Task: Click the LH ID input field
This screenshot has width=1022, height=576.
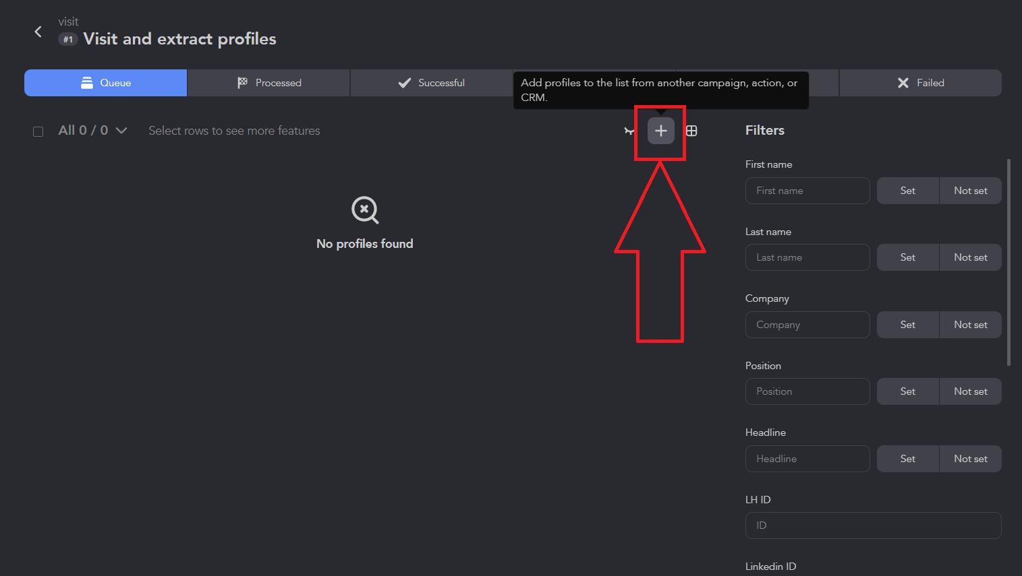Action: (873, 525)
